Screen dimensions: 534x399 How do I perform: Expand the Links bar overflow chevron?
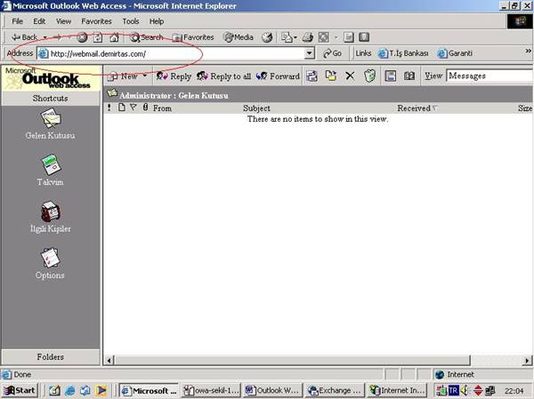tap(528, 51)
